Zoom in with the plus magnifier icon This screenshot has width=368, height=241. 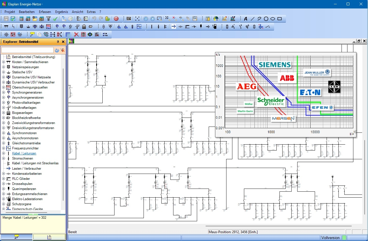coord(153,19)
